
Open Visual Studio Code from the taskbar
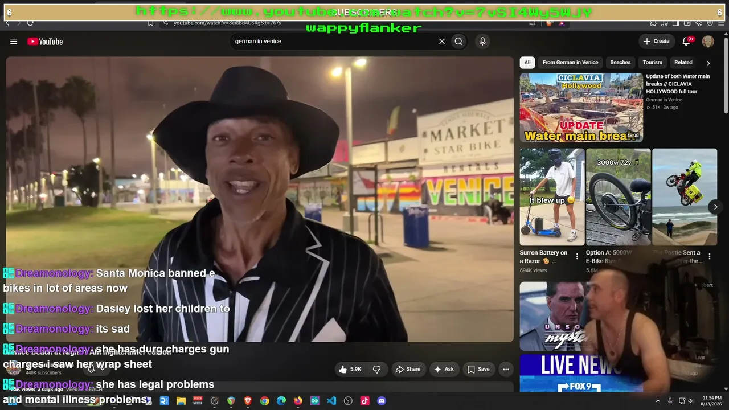click(331, 401)
